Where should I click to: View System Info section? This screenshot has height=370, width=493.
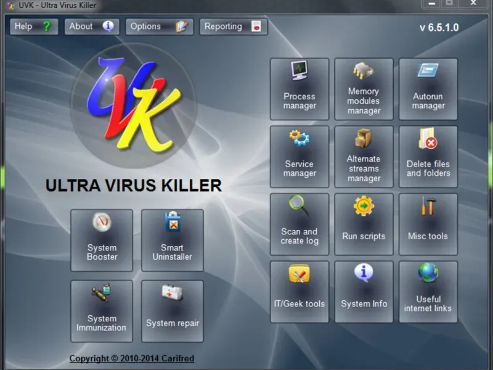point(364,292)
